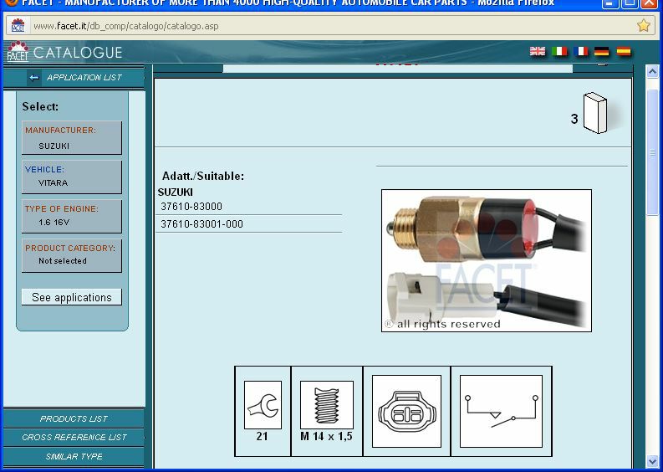Click the FACET logo in the catalogue header
This screenshot has width=663, height=472.
(x=18, y=52)
